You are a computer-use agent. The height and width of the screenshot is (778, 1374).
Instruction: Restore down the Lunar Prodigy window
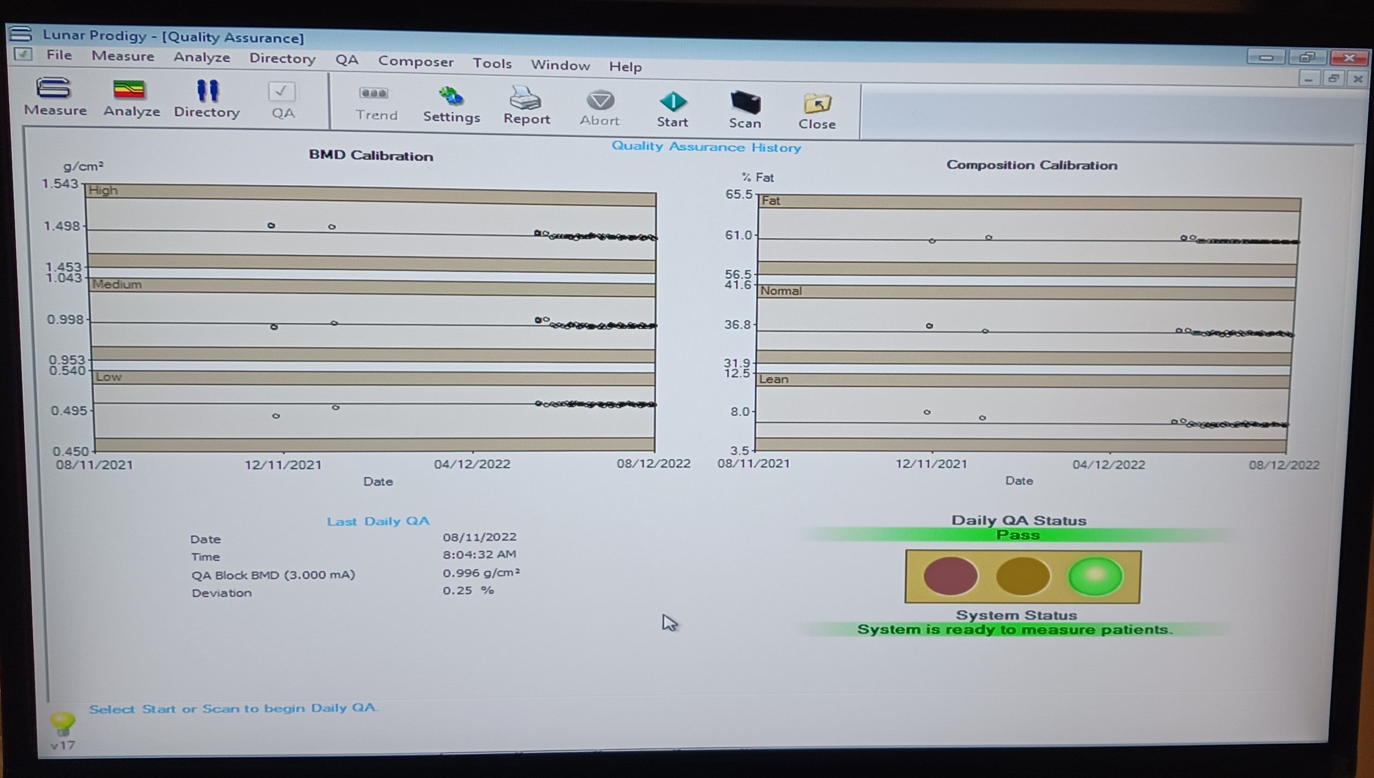point(1307,57)
